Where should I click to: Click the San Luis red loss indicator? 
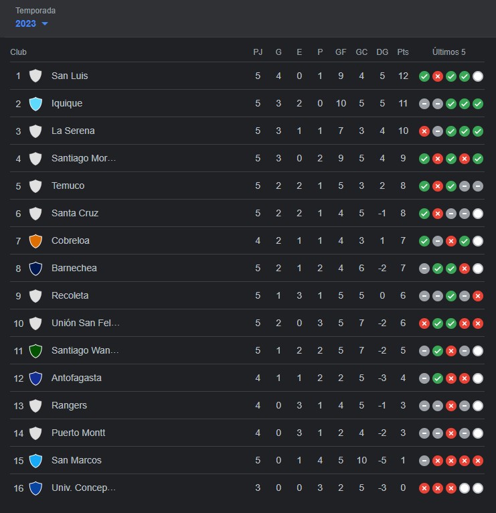[x=438, y=76]
